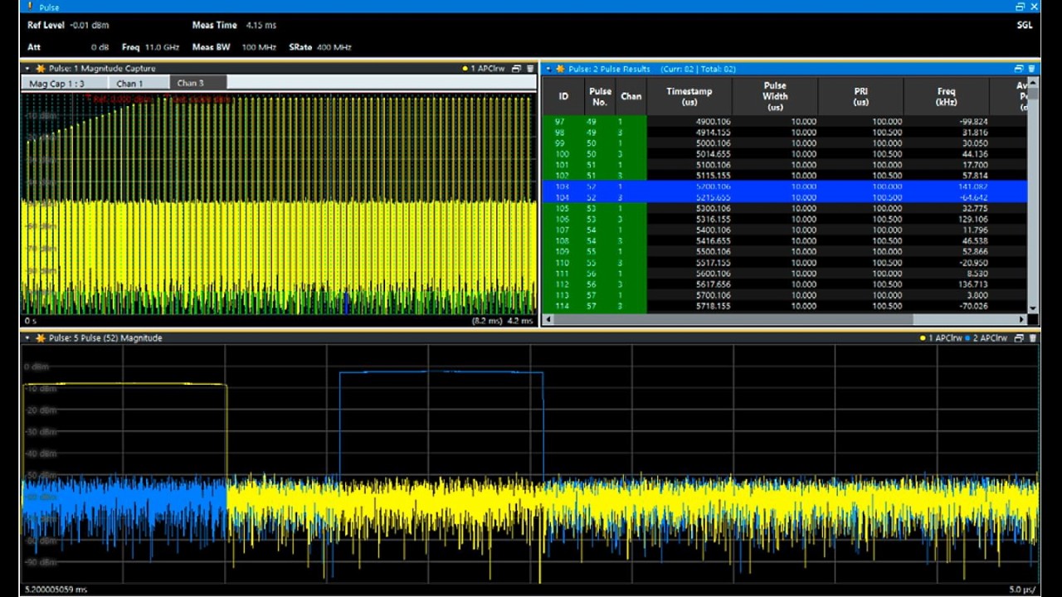1062x597 pixels.
Task: Click the Pulse No. column header
Action: coord(600,96)
